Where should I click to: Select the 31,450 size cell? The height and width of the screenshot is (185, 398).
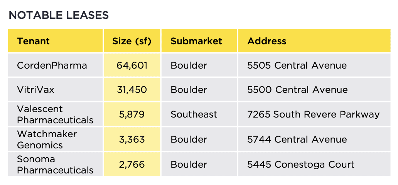click(x=132, y=90)
